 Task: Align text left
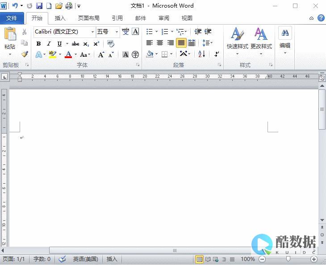tap(150, 43)
